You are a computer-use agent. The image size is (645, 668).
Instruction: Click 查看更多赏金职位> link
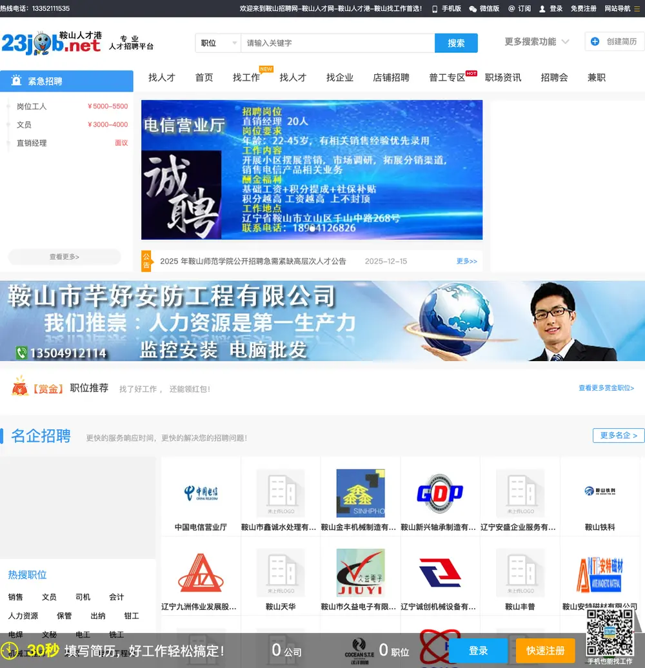tap(606, 388)
